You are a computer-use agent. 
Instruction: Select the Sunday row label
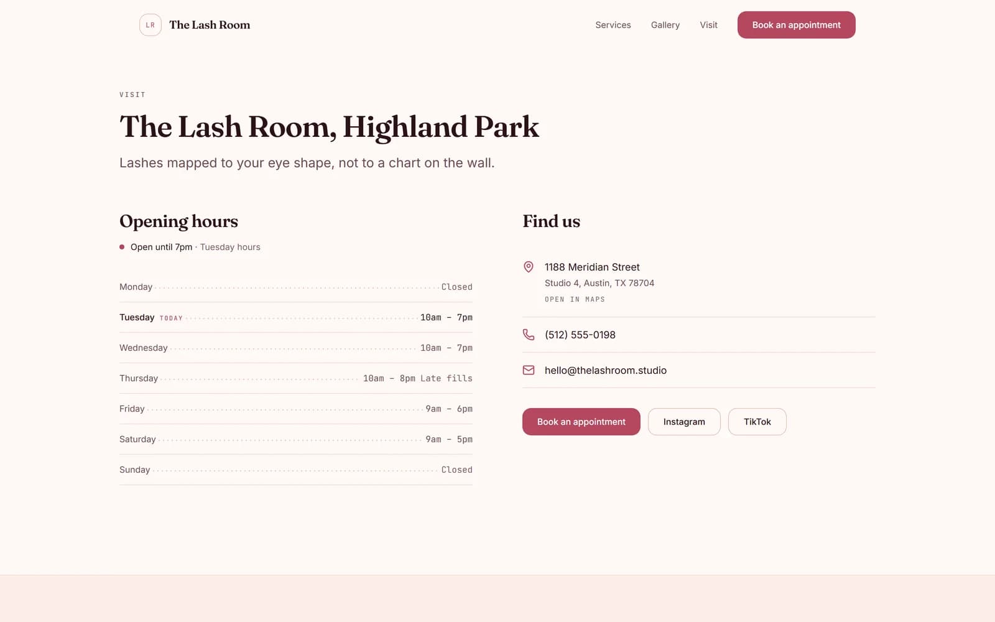(x=135, y=470)
